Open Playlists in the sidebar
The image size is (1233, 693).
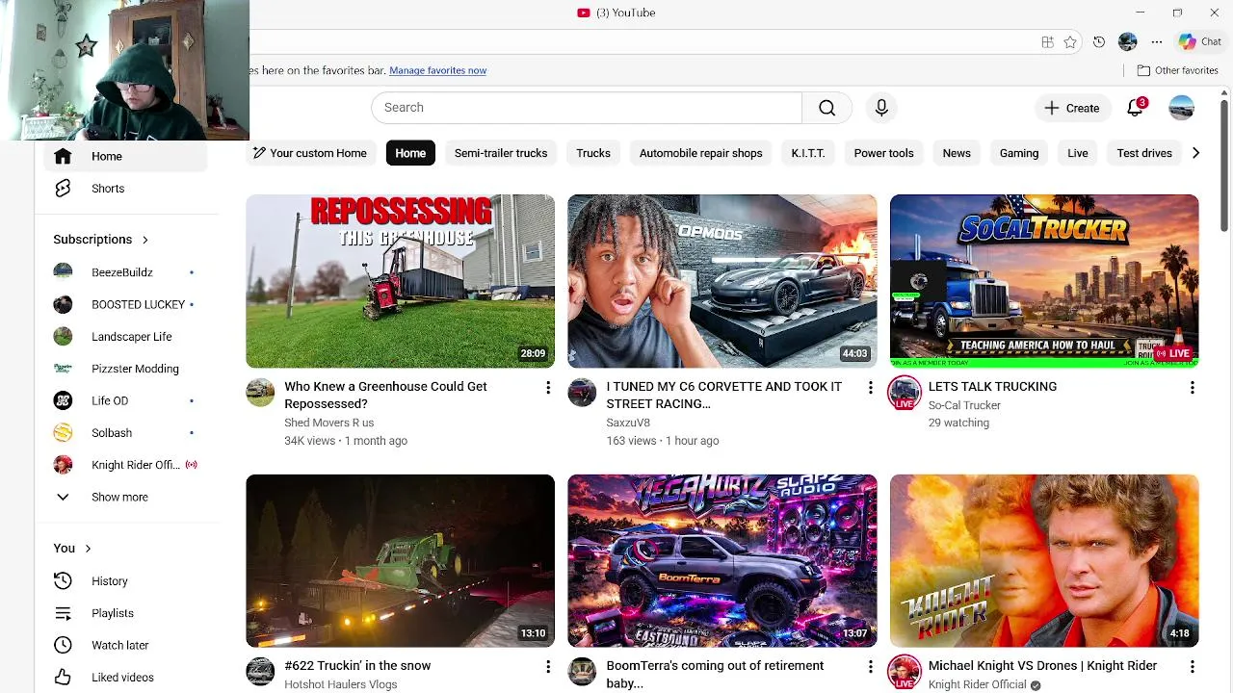coord(125,613)
